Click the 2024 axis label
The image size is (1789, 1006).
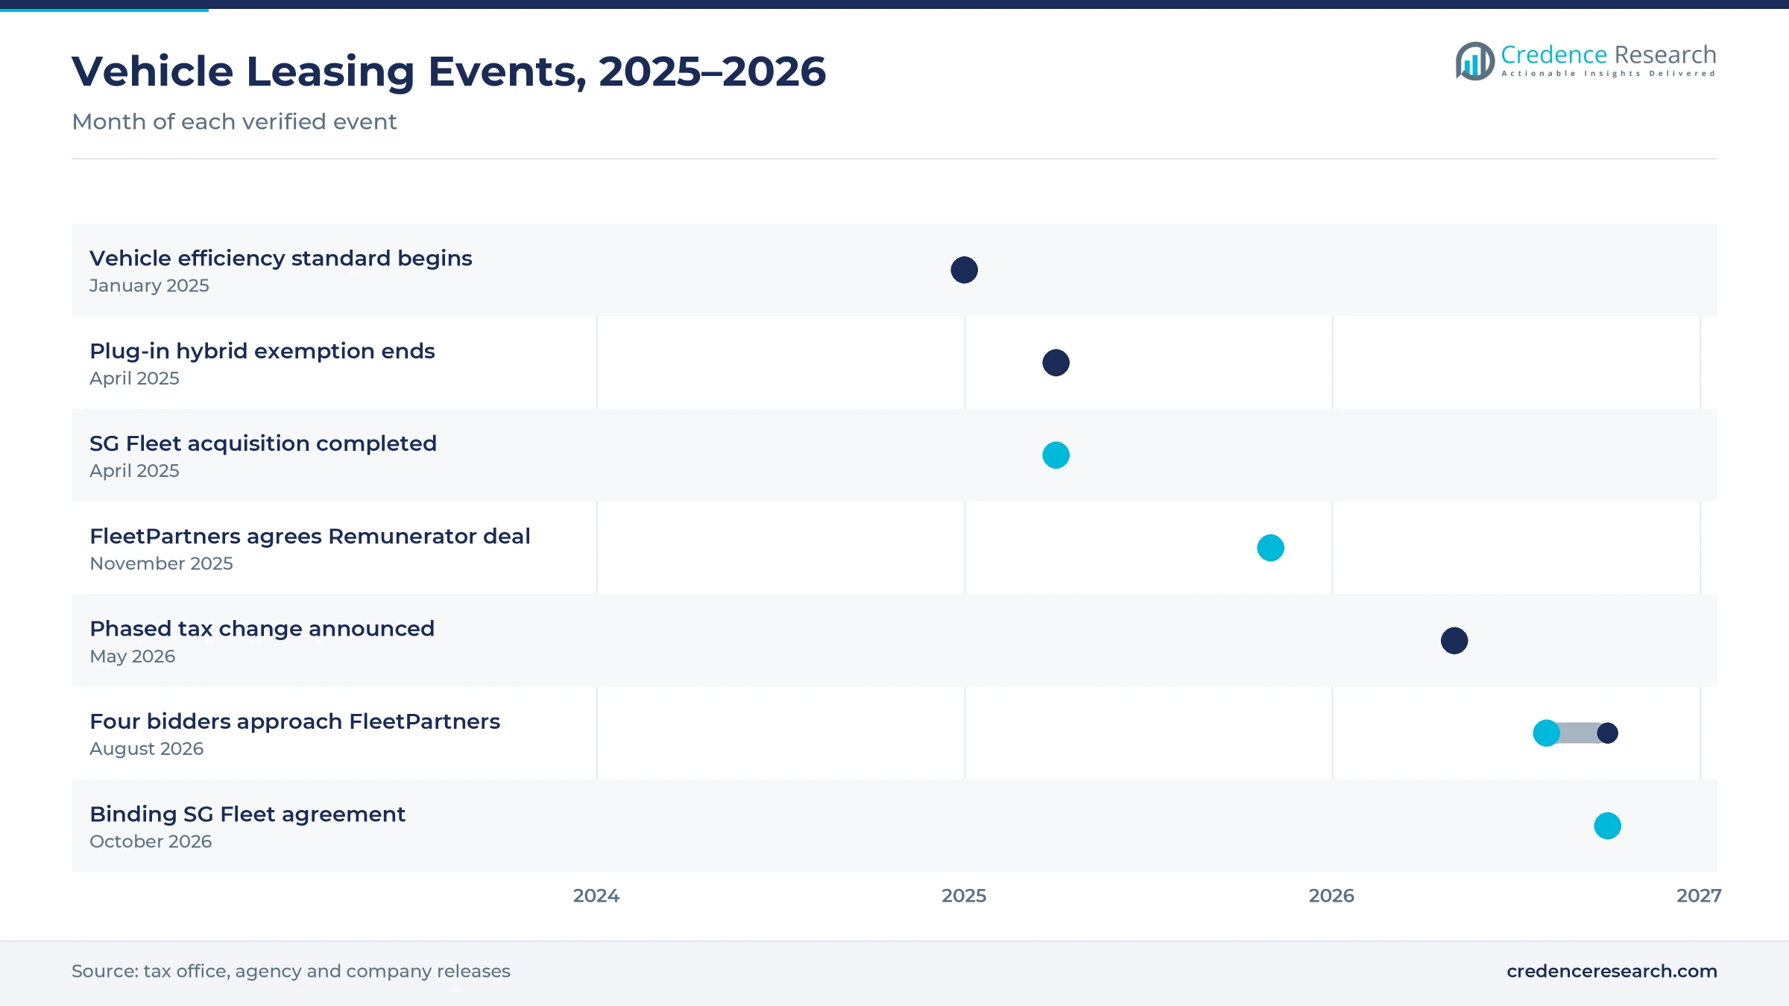596,896
